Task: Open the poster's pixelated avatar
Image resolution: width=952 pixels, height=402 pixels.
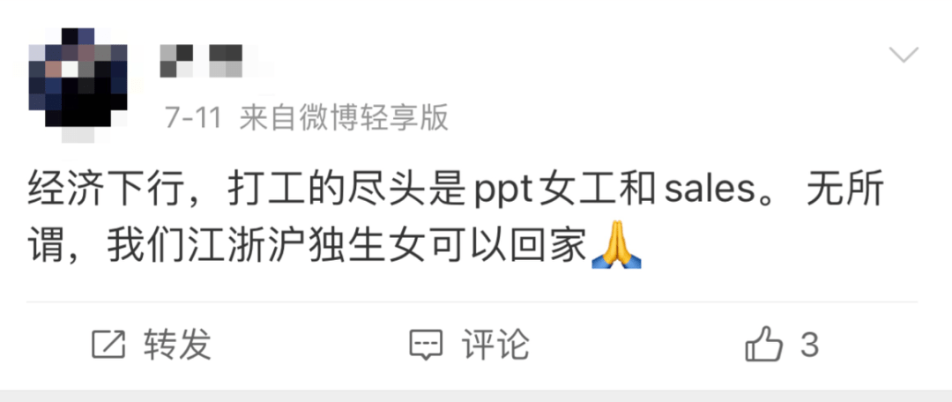Action: coord(78,83)
